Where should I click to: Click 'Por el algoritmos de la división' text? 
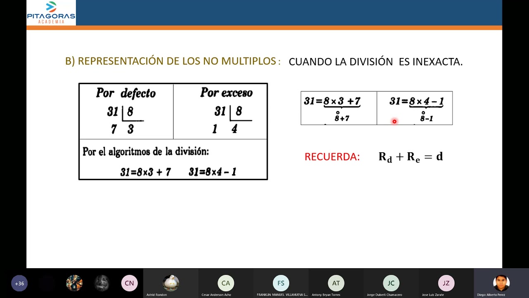[x=145, y=151]
